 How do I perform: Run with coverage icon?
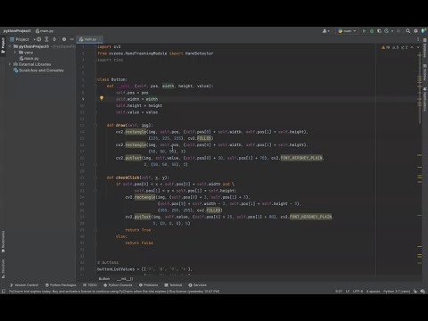379,31
